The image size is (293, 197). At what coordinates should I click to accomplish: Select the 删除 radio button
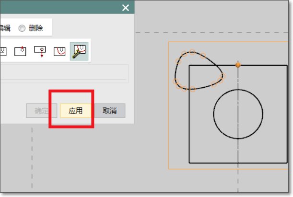click(x=22, y=28)
